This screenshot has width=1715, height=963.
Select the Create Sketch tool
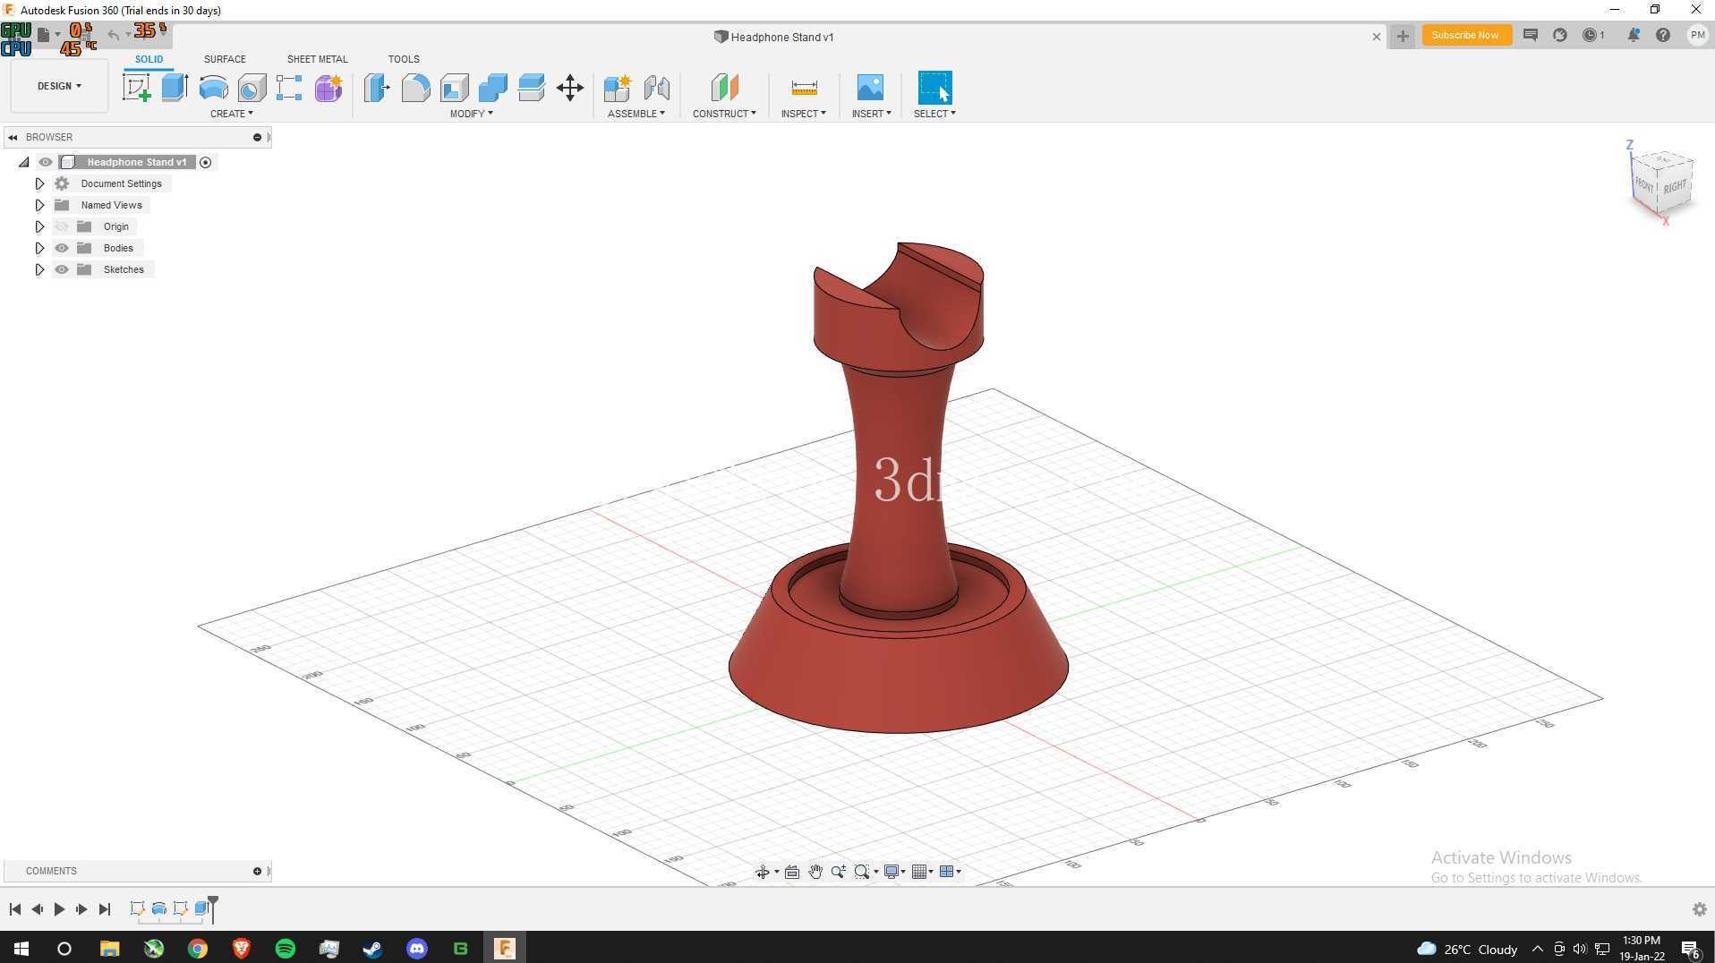point(136,88)
